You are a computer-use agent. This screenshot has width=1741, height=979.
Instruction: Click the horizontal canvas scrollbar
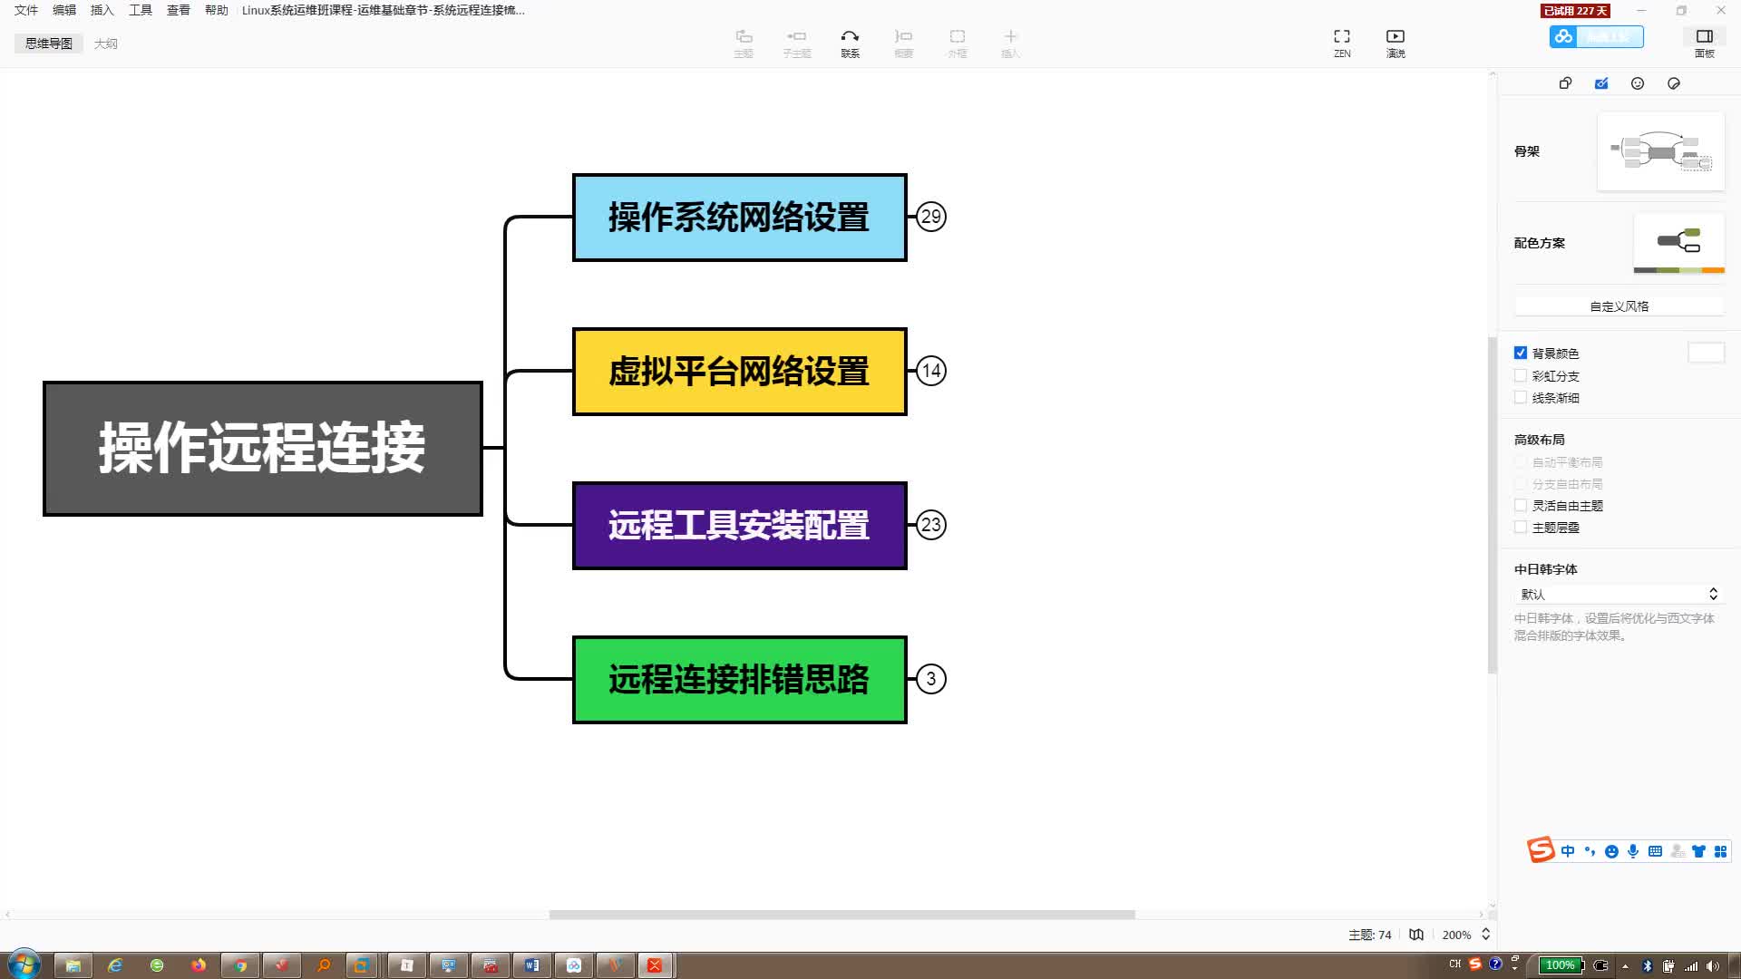(842, 915)
